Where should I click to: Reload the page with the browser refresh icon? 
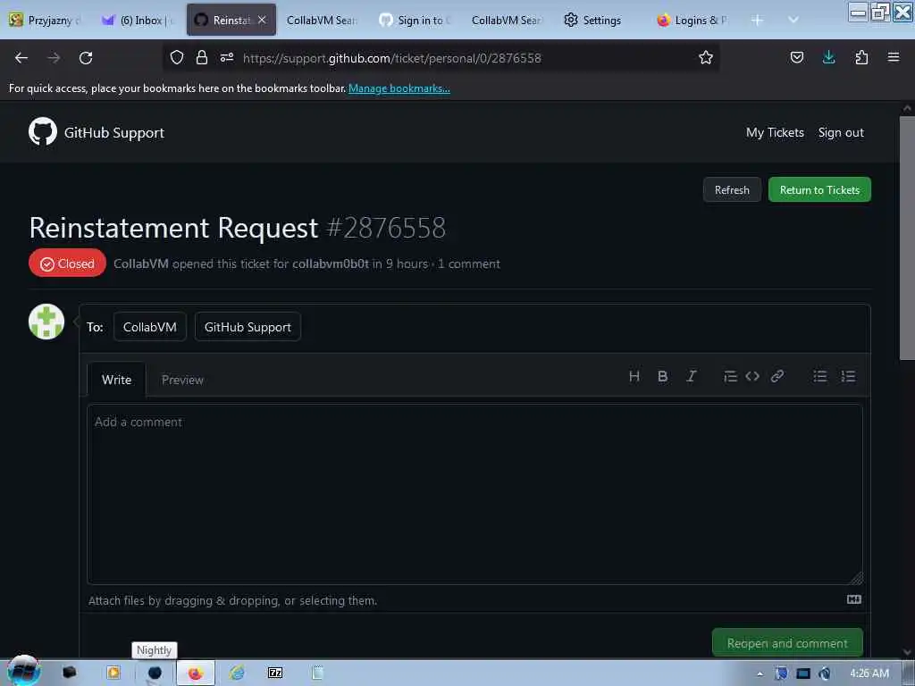(x=86, y=58)
